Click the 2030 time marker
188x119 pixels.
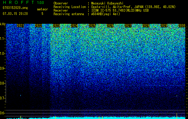point(182,26)
